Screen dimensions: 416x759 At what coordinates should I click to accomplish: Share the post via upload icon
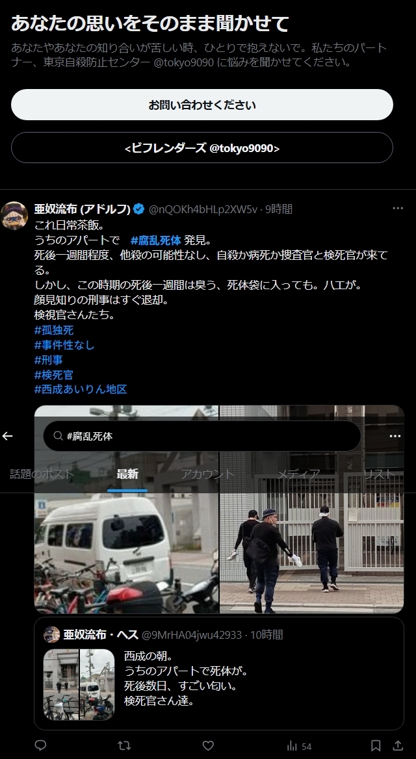(398, 745)
